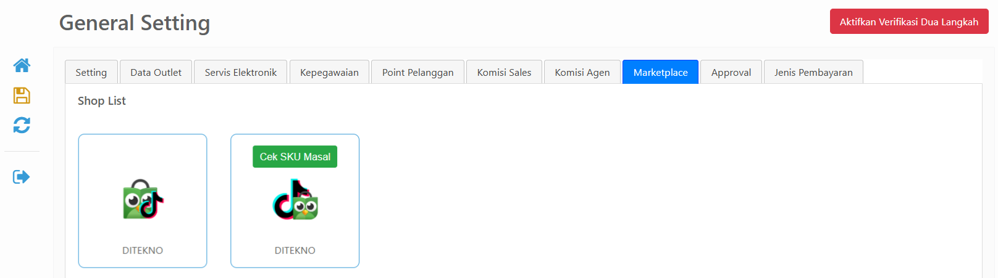Click the TikTok Tokopedia shop logo
The image size is (998, 278).
click(x=295, y=200)
